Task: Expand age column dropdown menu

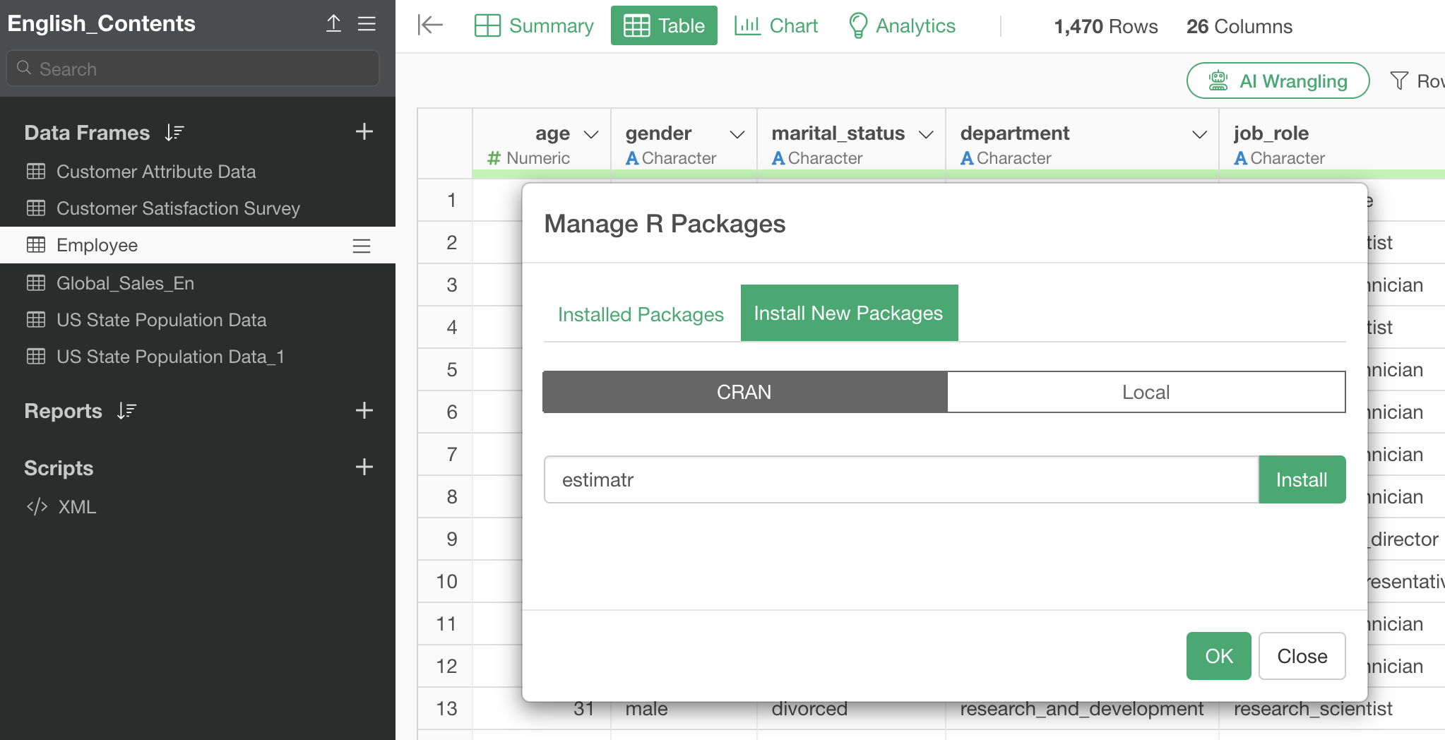Action: tap(591, 134)
